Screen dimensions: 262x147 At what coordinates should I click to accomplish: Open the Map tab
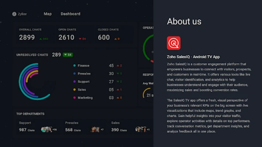pyautogui.click(x=48, y=14)
